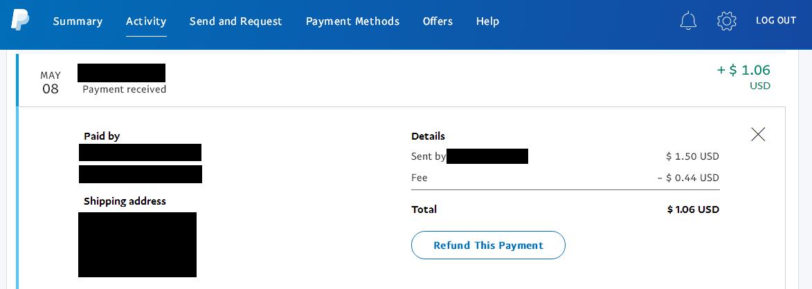The height and width of the screenshot is (289, 812).
Task: Open the Offers page
Action: tap(437, 21)
